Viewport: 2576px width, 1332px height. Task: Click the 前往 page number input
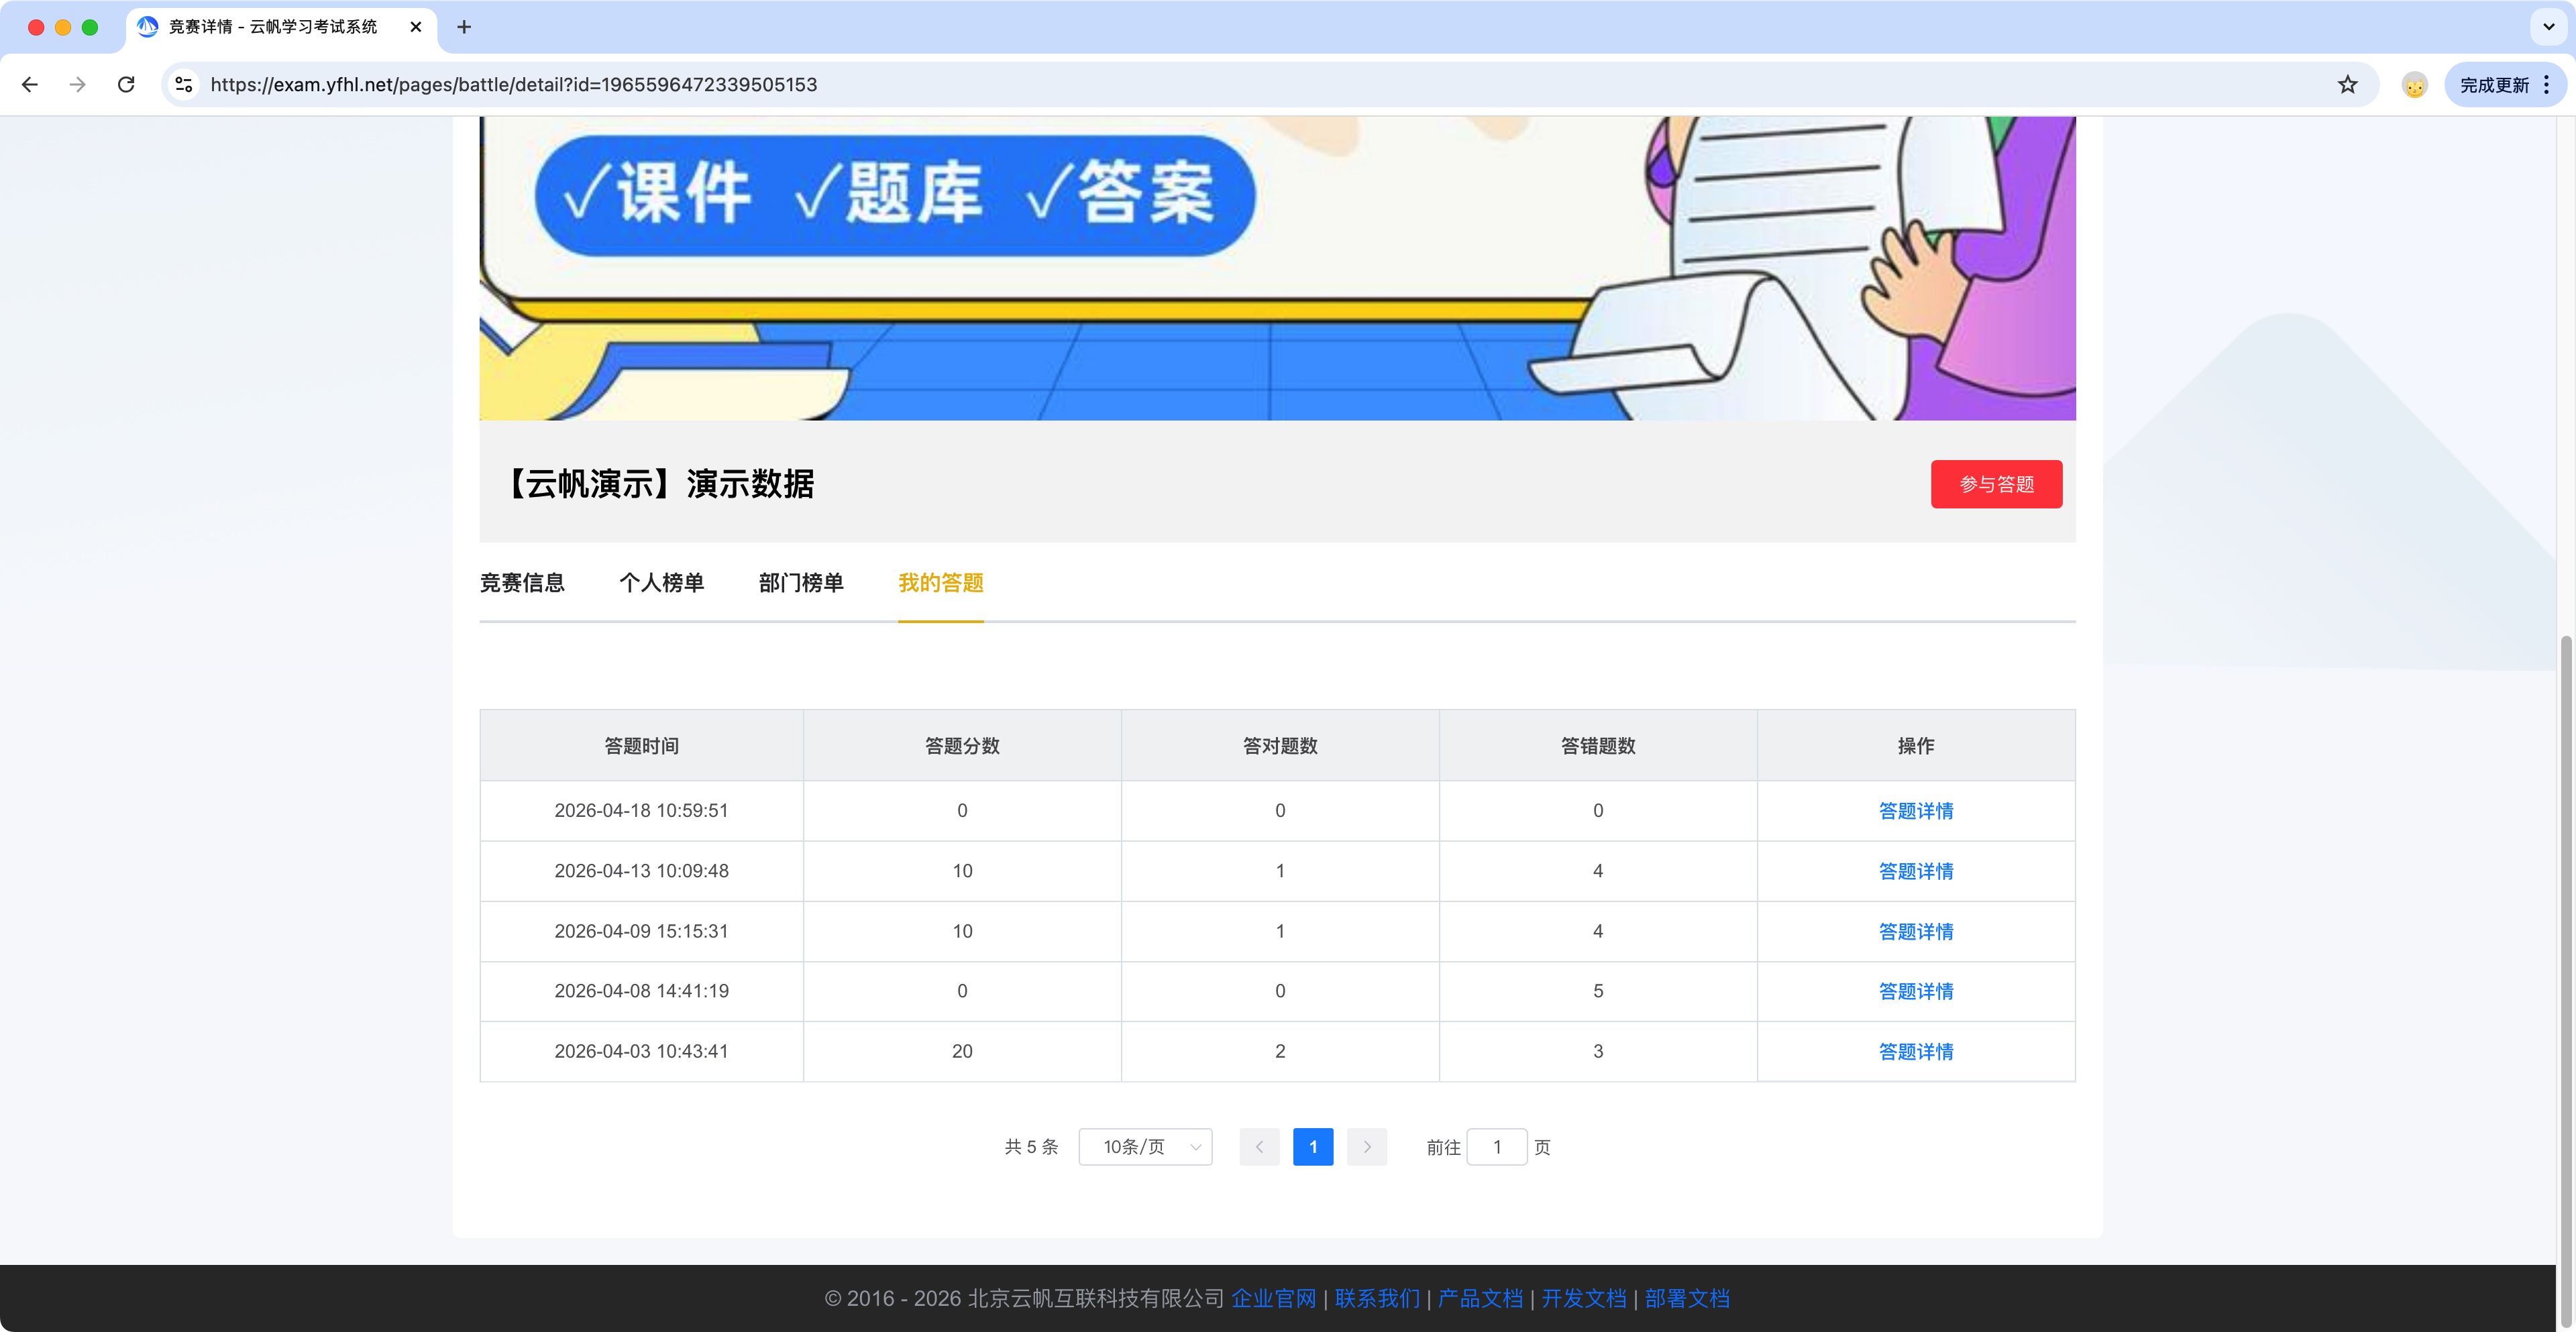(1496, 1147)
